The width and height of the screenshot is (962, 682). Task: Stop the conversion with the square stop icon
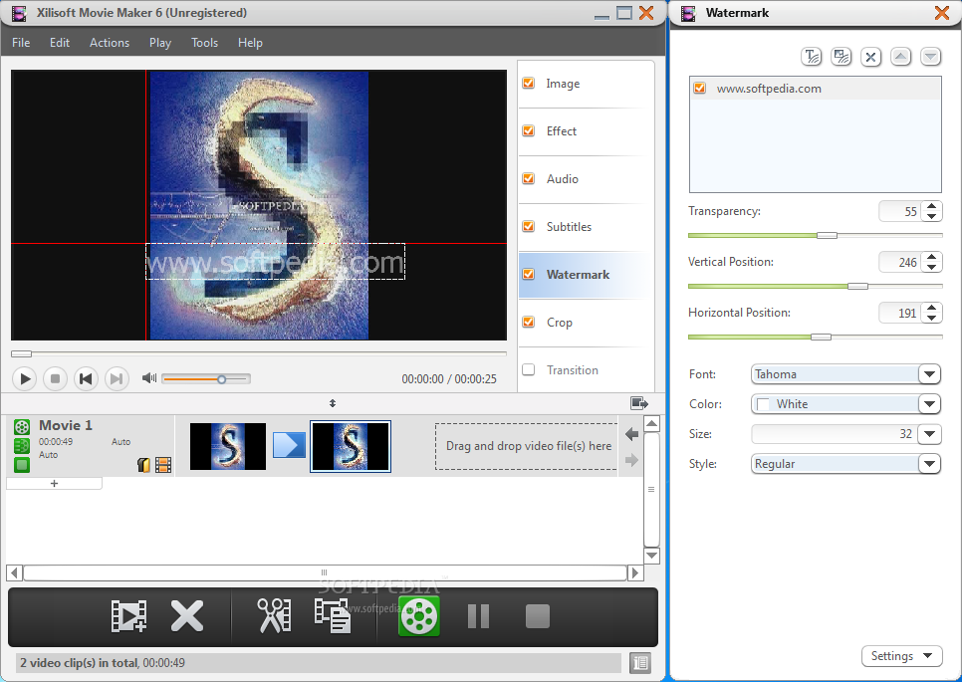[538, 616]
